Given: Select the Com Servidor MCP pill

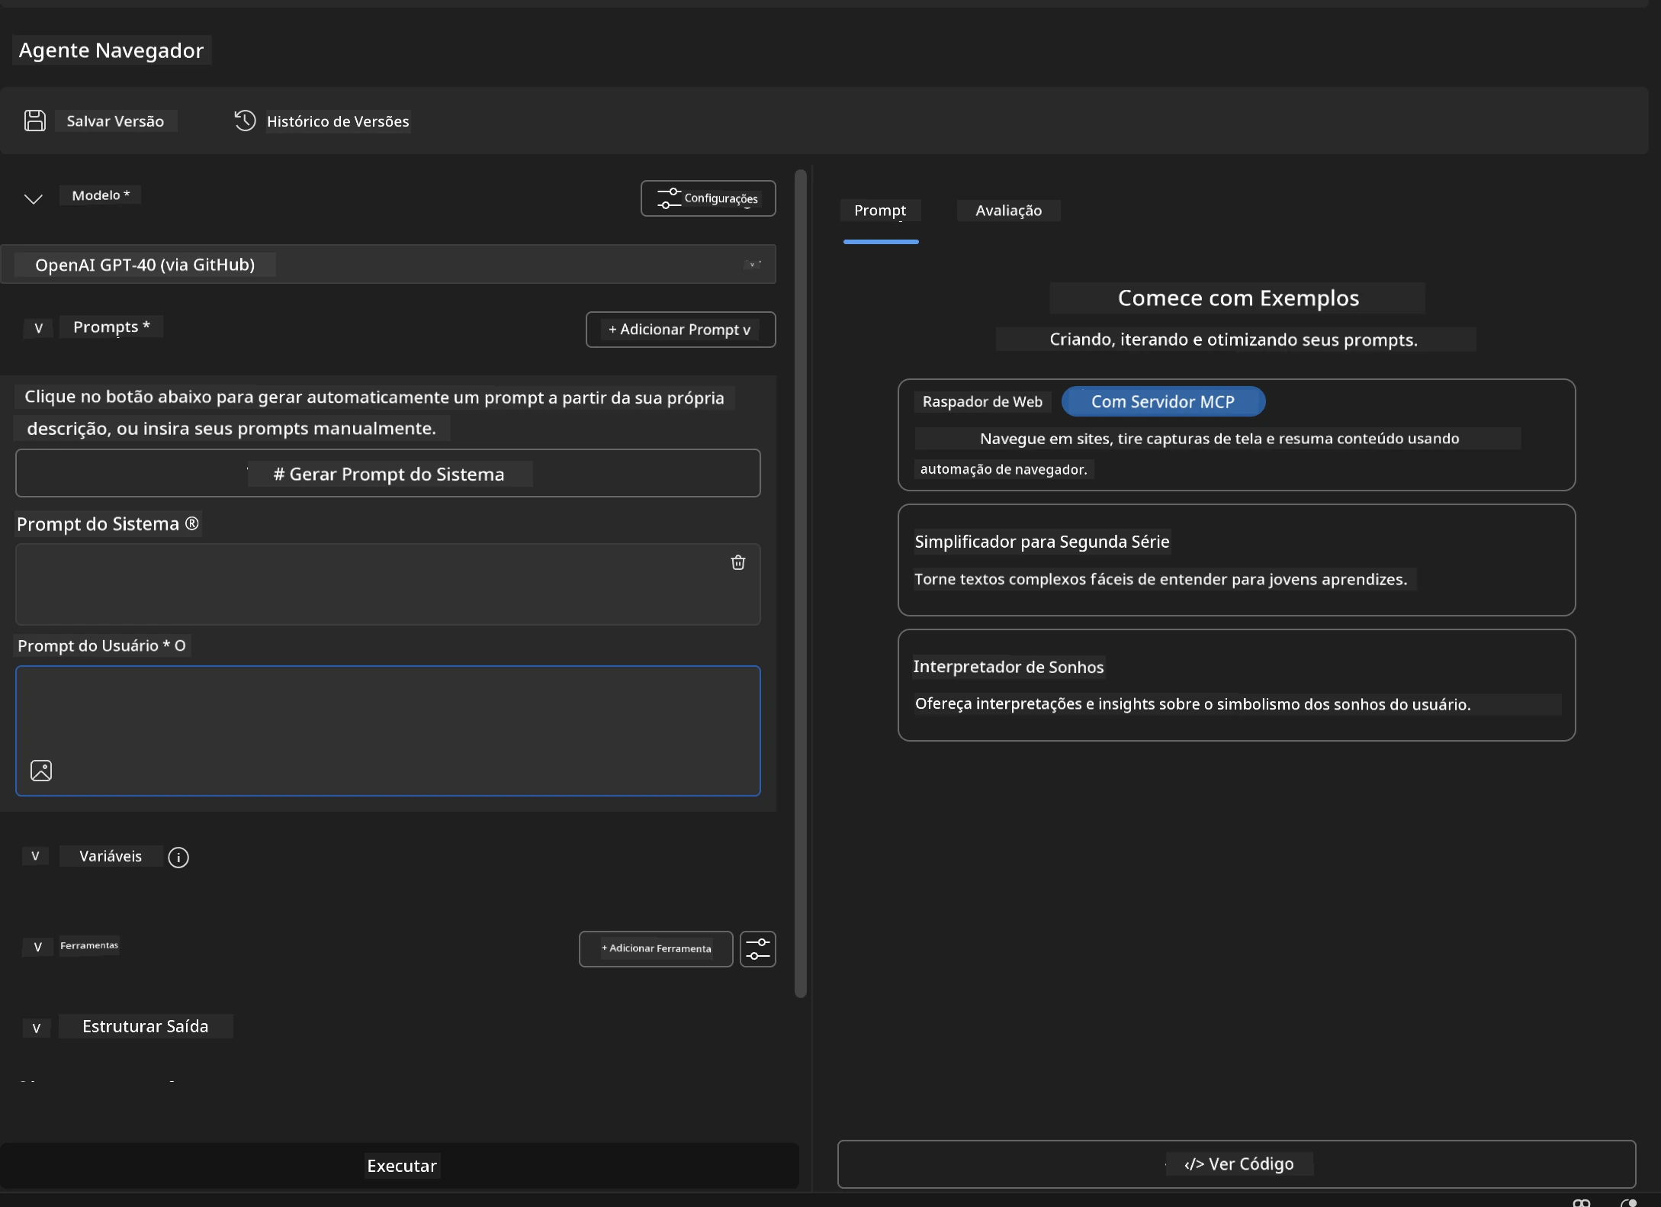Looking at the screenshot, I should click(1163, 401).
